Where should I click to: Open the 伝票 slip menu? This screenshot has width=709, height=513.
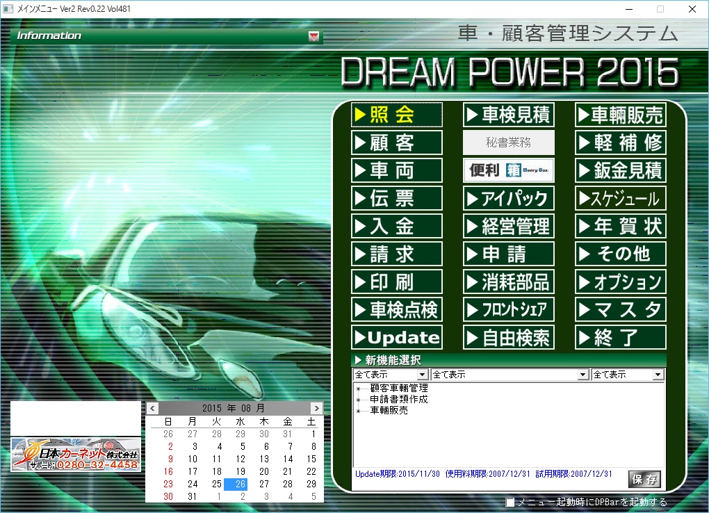click(x=396, y=198)
